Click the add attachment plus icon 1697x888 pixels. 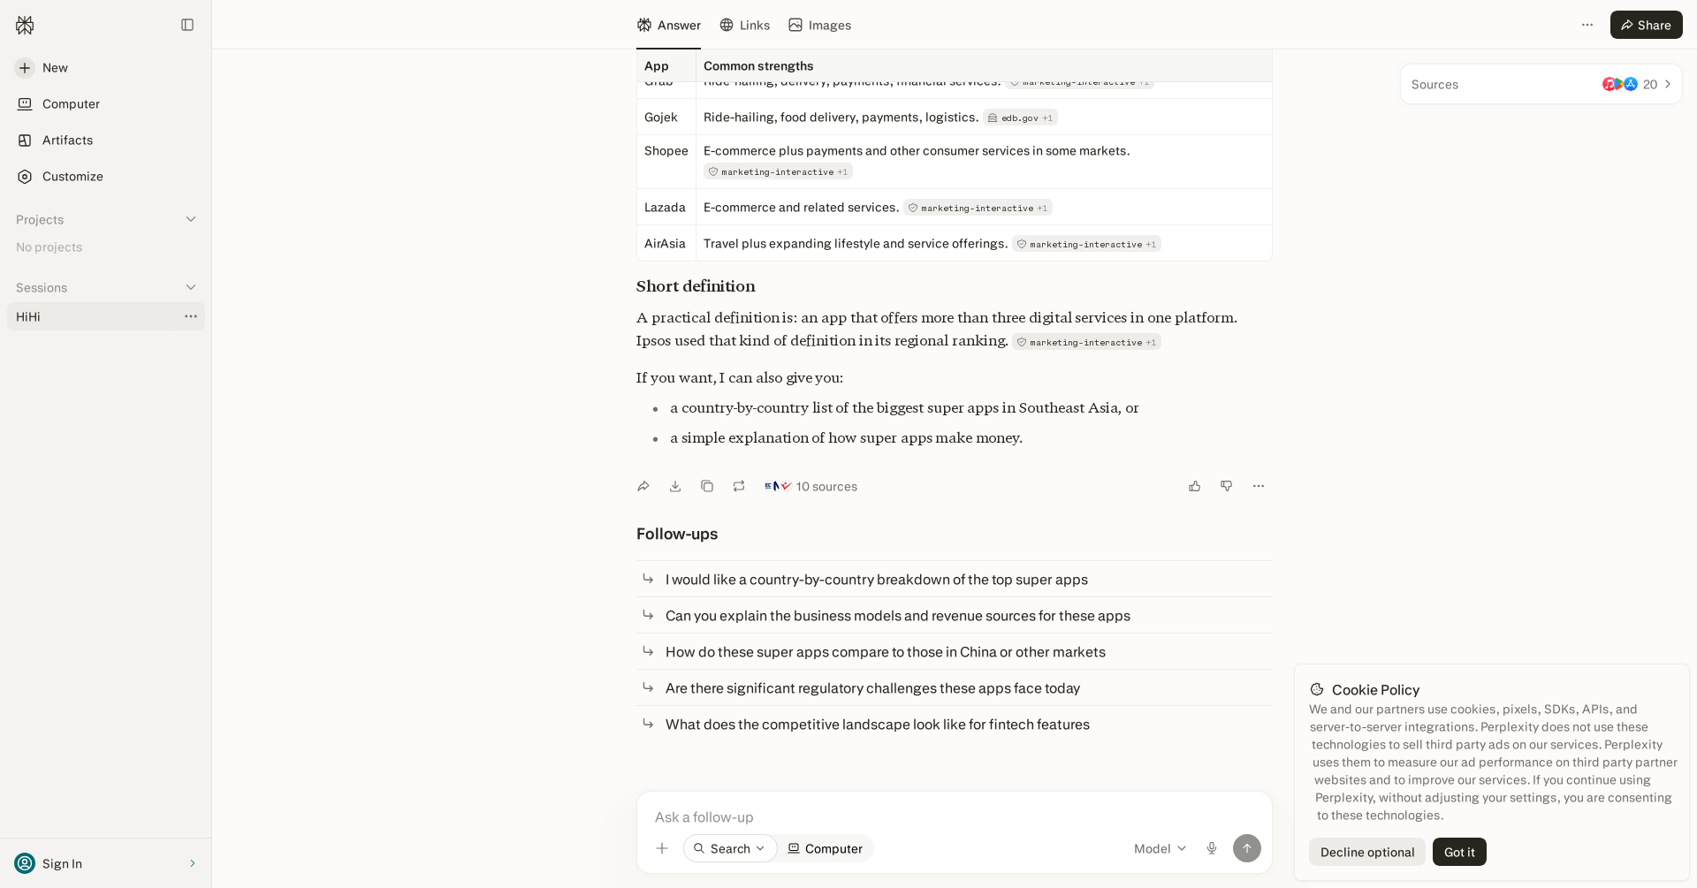(x=662, y=848)
